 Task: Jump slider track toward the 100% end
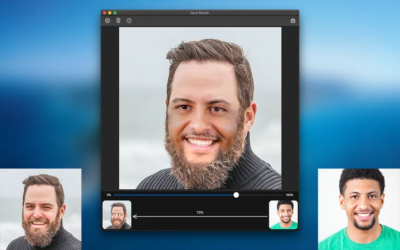[x=281, y=195]
